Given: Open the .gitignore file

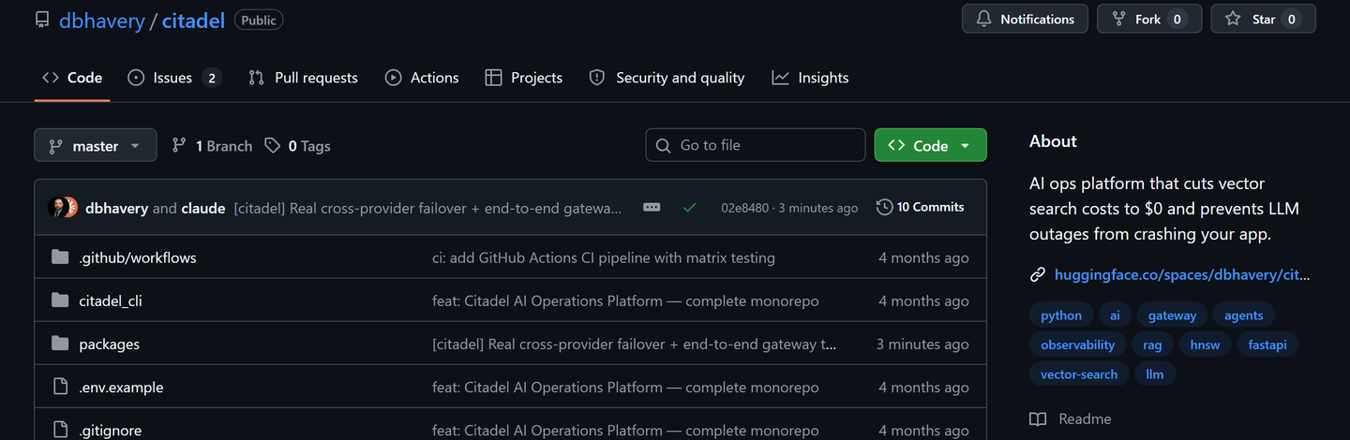Looking at the screenshot, I should [111, 430].
